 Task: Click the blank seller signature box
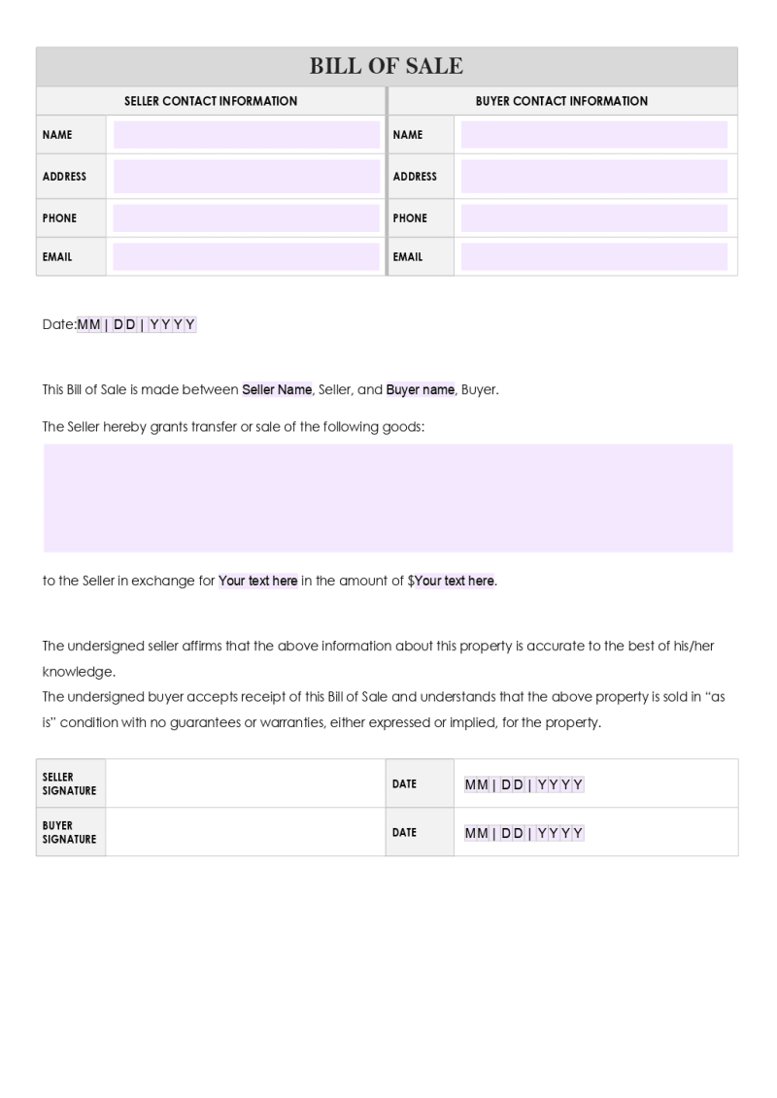point(245,783)
